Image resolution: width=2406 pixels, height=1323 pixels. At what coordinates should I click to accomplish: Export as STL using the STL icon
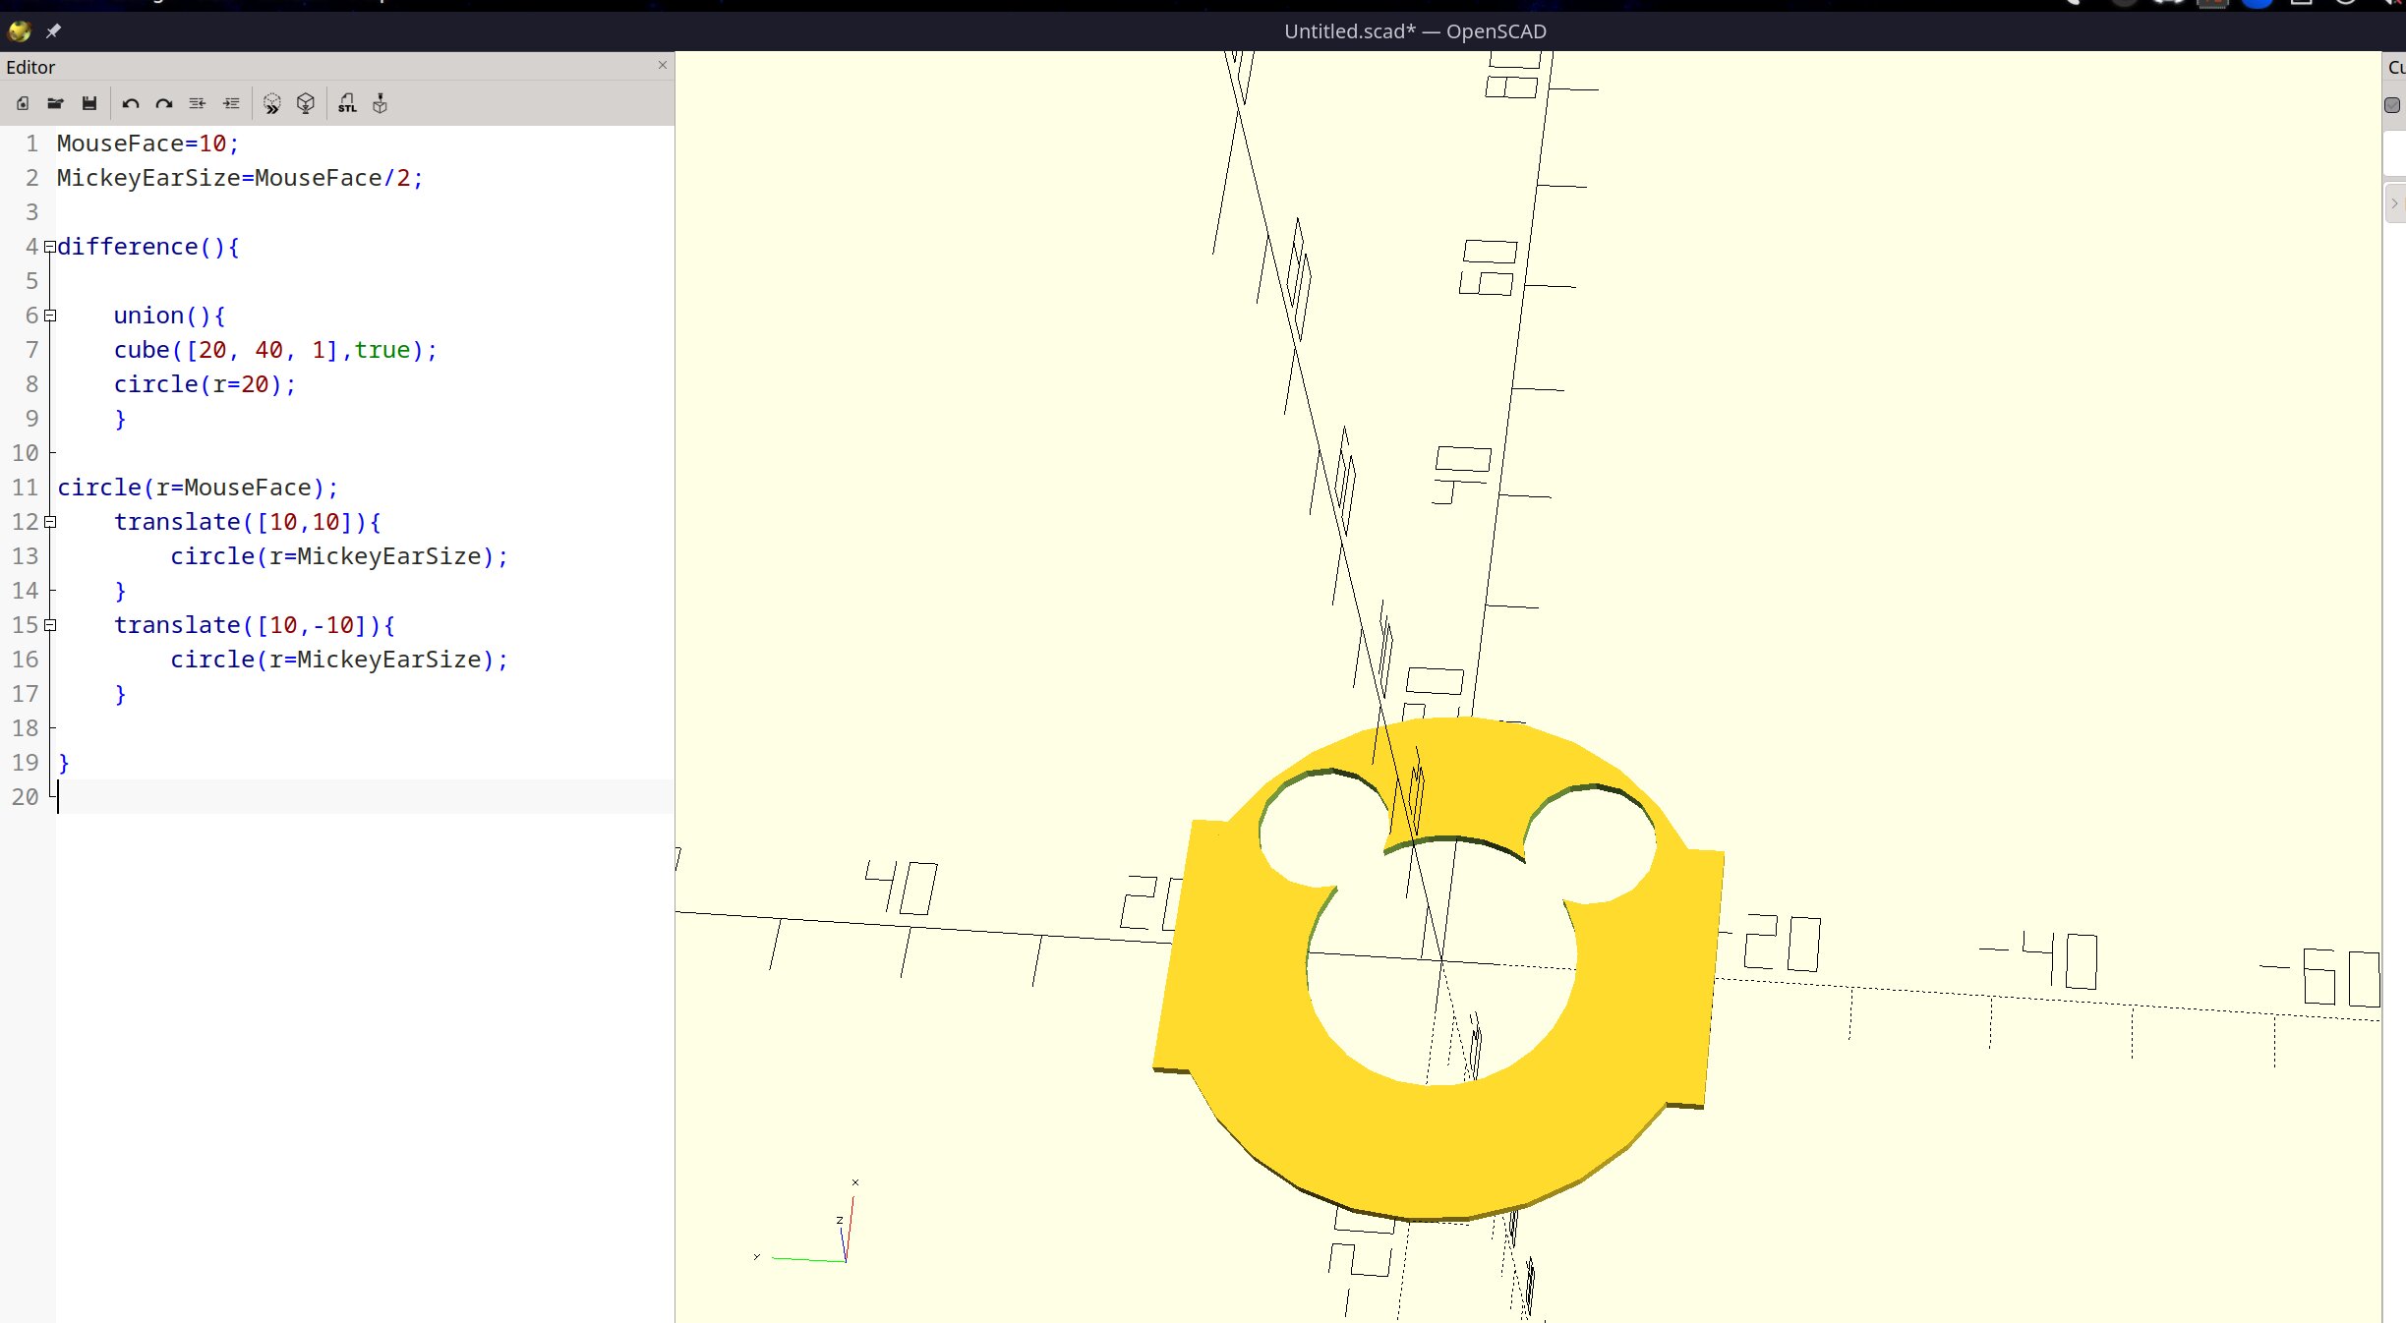[347, 103]
